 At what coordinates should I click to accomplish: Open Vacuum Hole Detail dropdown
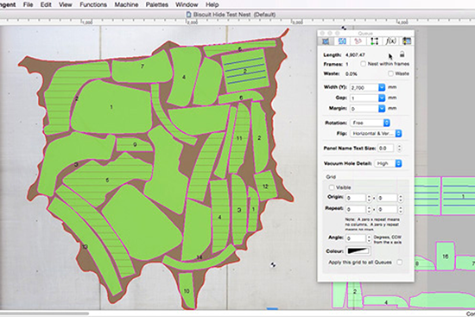(x=388, y=163)
